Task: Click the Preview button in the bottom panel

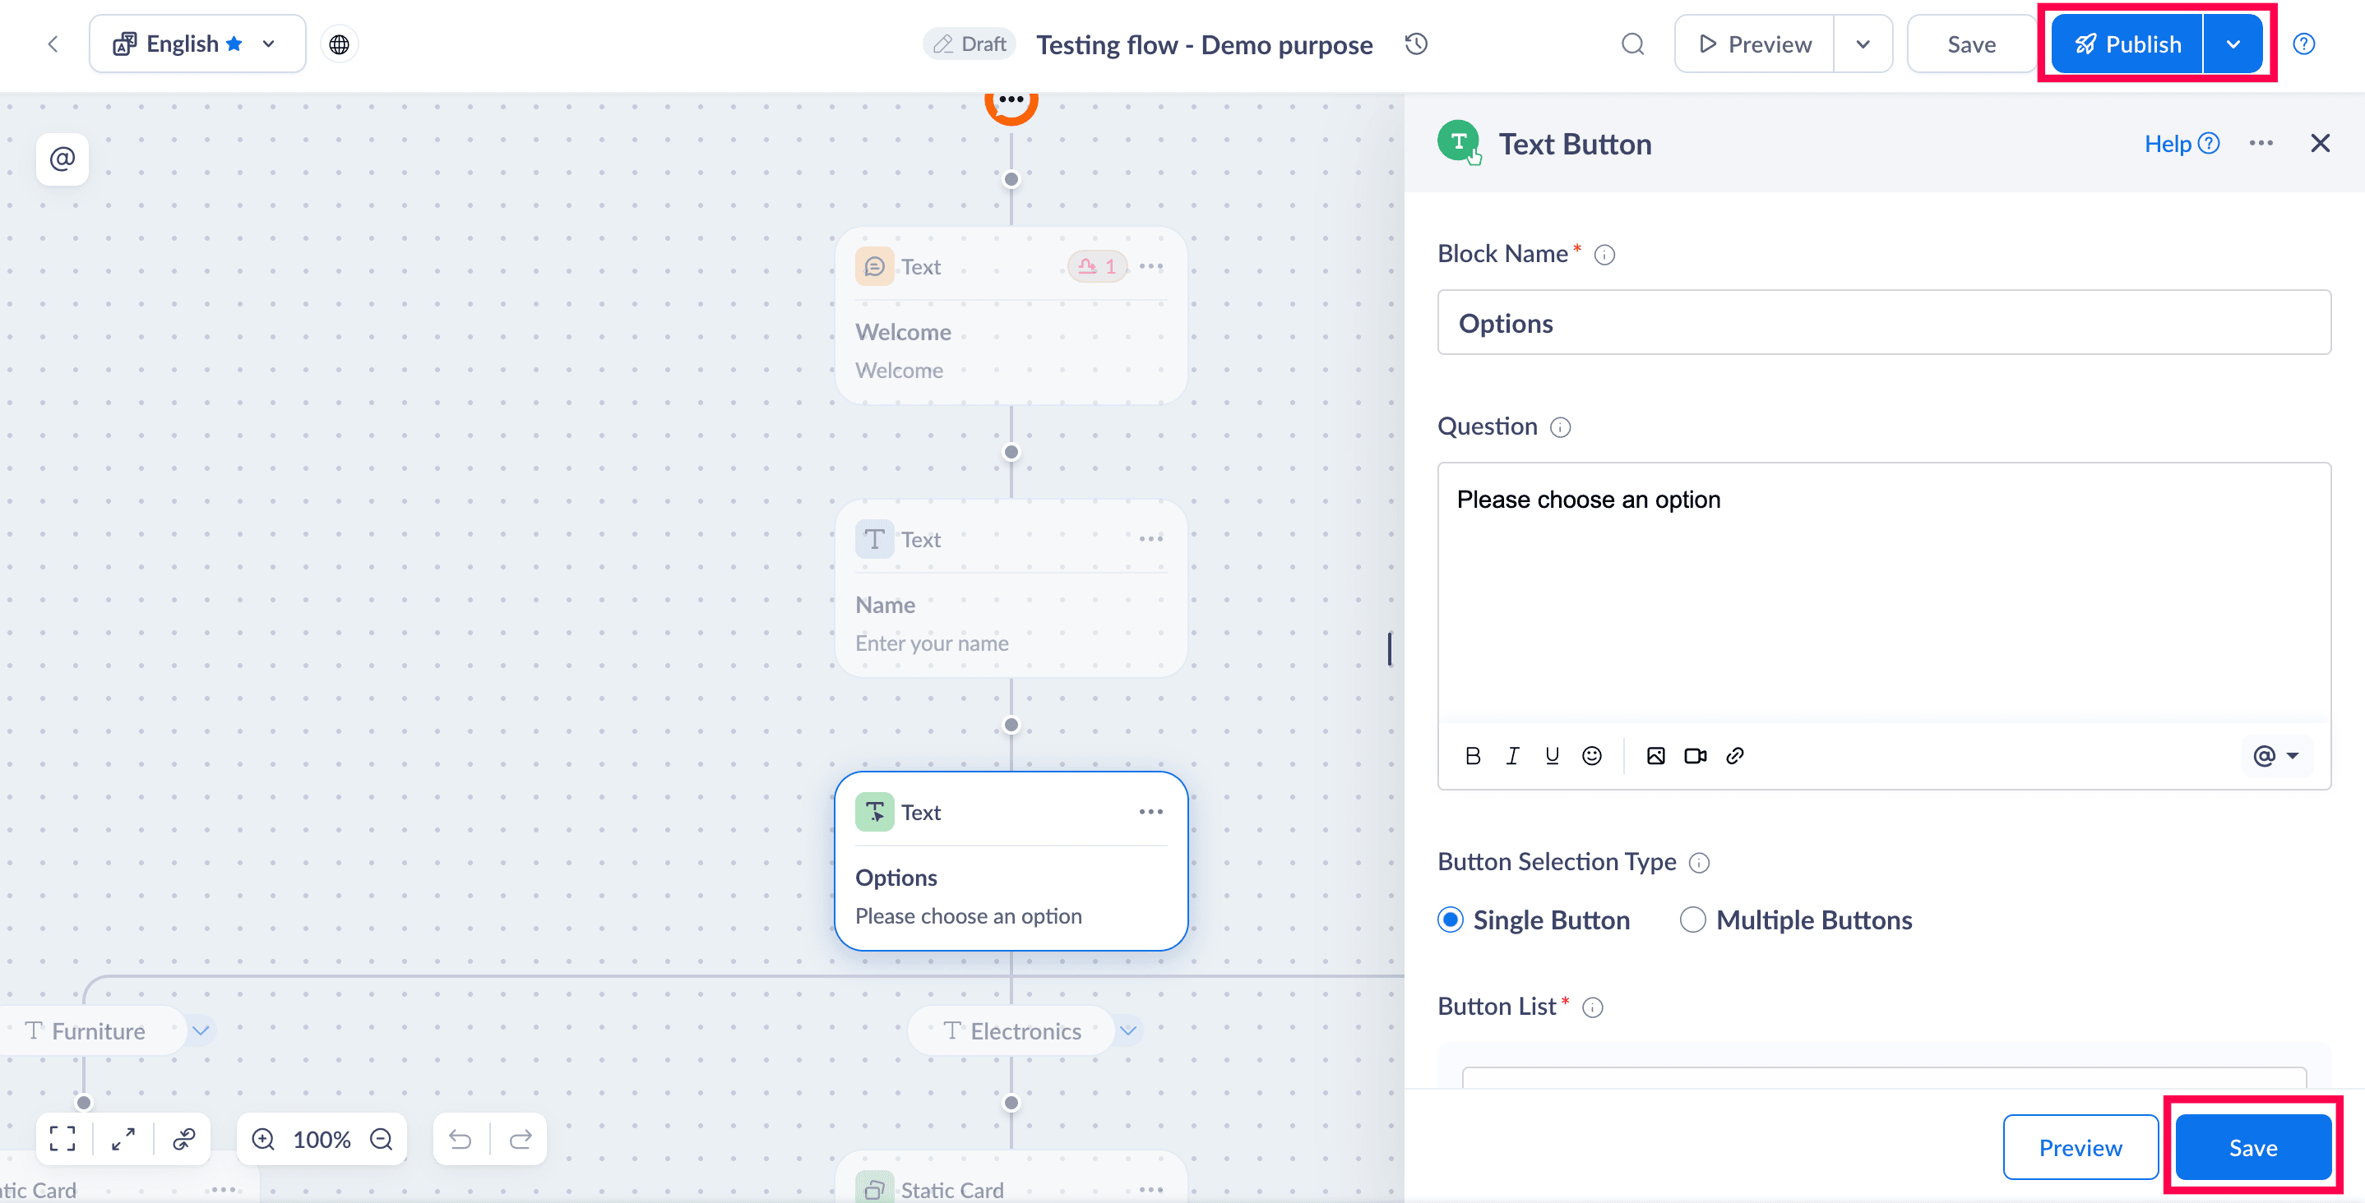Action: point(2080,1147)
